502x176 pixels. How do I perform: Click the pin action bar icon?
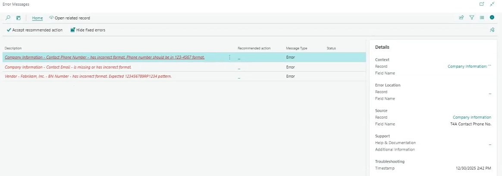tap(492, 30)
